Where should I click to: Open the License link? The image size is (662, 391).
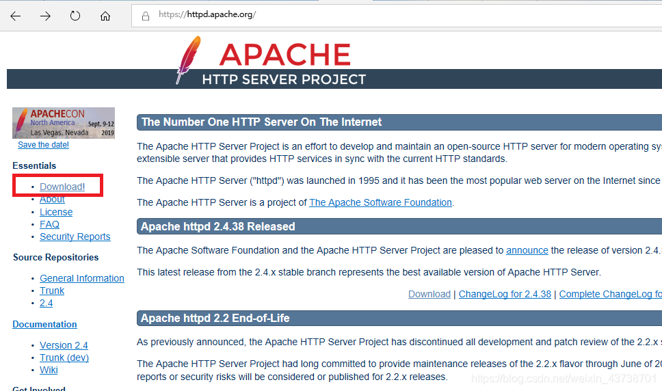click(56, 212)
